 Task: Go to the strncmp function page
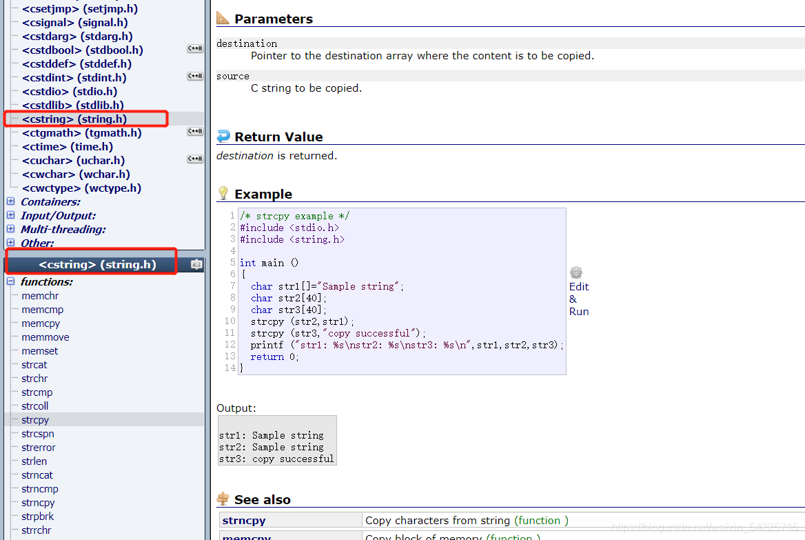pos(39,490)
